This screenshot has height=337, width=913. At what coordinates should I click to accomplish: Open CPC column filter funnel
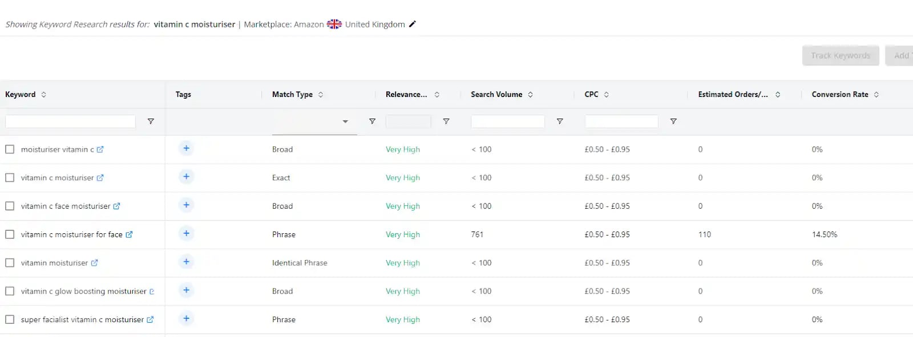(x=673, y=121)
